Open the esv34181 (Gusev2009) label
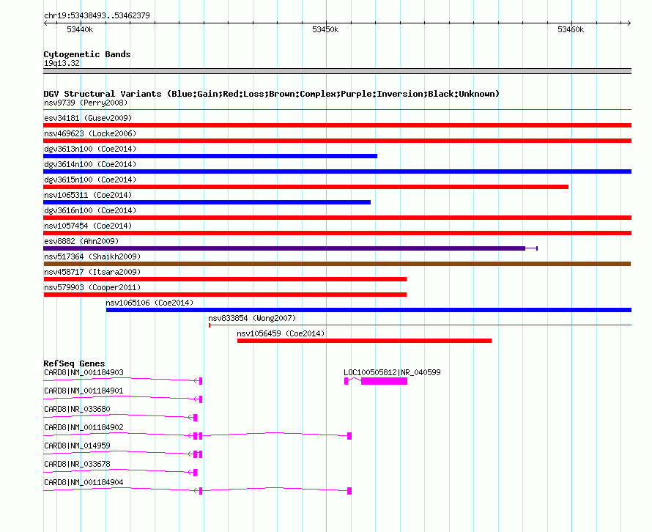This screenshot has height=532, width=652. pyautogui.click(x=88, y=118)
